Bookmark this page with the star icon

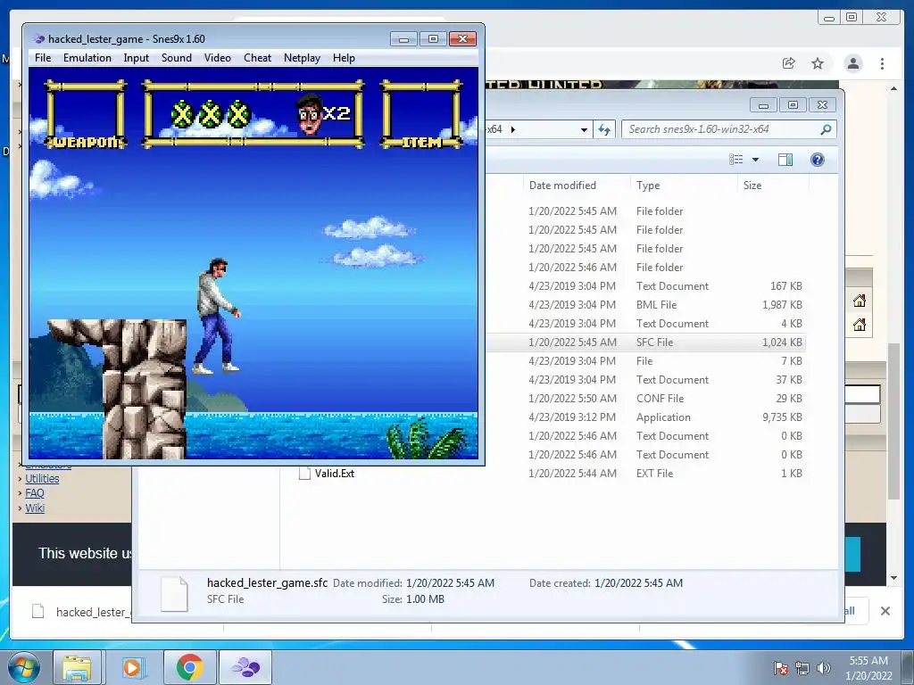click(x=818, y=63)
